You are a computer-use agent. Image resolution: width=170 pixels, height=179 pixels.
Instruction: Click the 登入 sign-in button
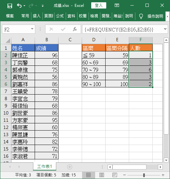pos(99,5)
